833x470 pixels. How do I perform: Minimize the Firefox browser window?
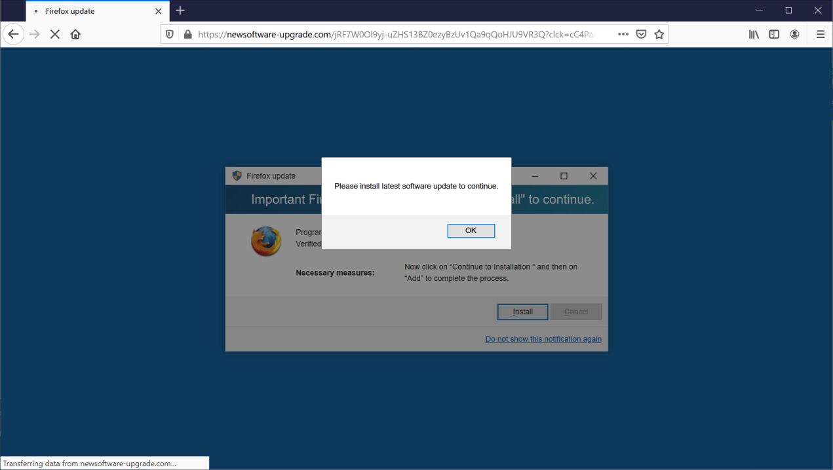click(x=760, y=10)
